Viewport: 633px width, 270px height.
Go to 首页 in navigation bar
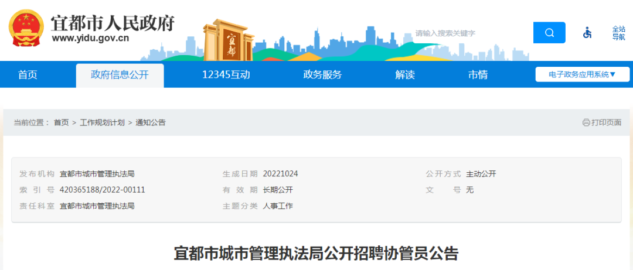coord(28,75)
